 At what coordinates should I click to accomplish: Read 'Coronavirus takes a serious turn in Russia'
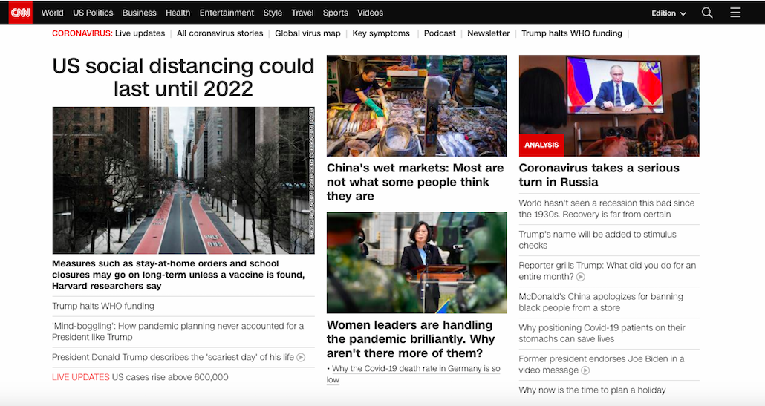(599, 175)
